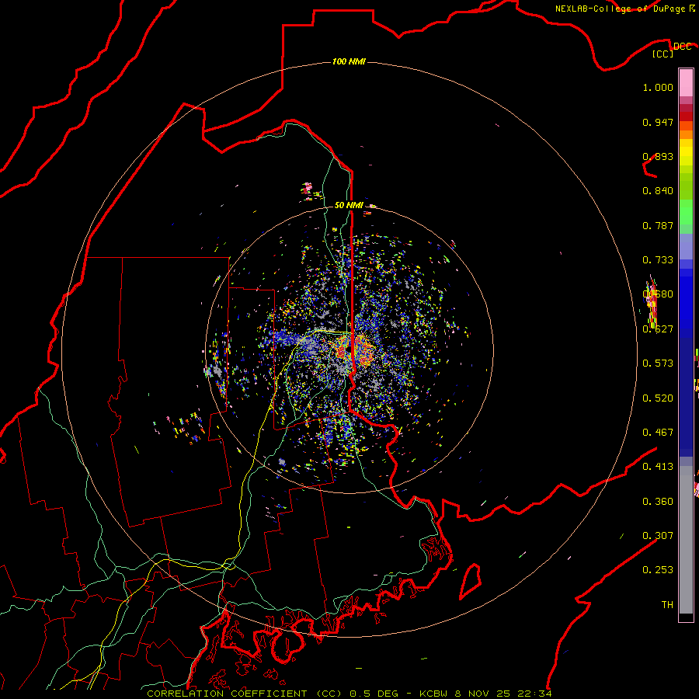Click the 0.573 legend value
This screenshot has width=699, height=699.
tap(658, 363)
